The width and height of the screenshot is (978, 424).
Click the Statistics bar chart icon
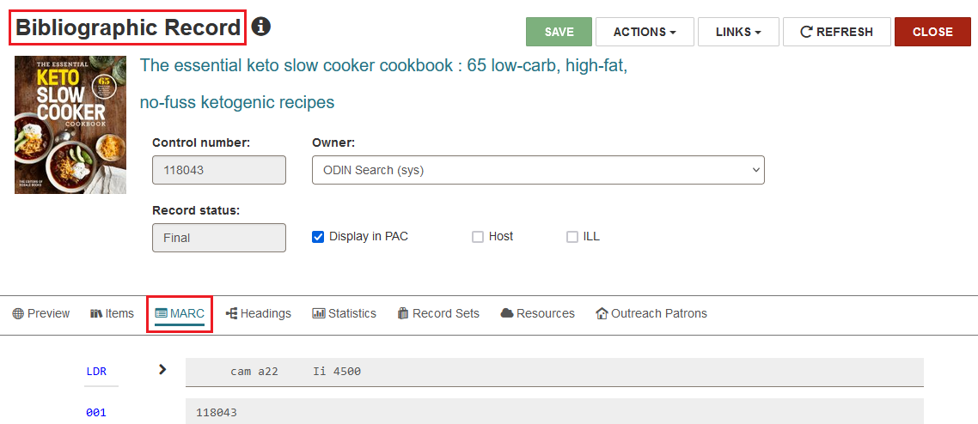coord(319,313)
